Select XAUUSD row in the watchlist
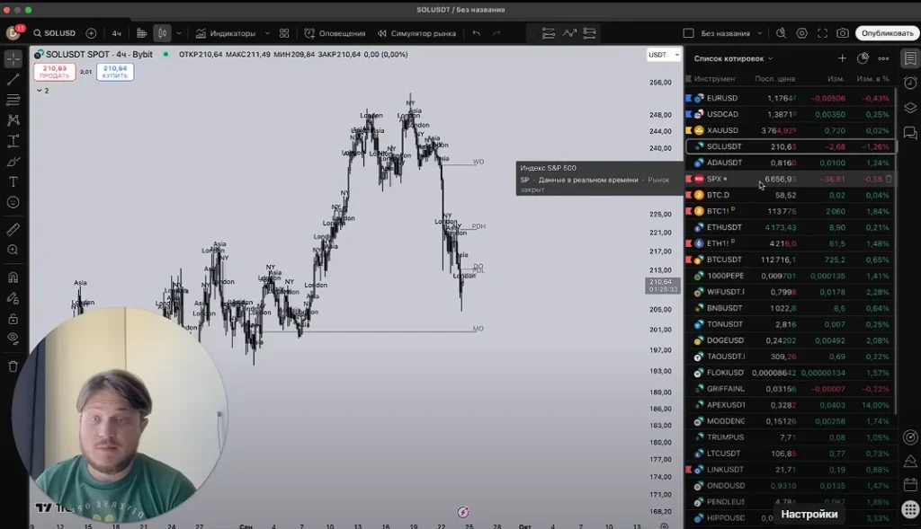Viewport: 921px width, 529px height. [790, 130]
